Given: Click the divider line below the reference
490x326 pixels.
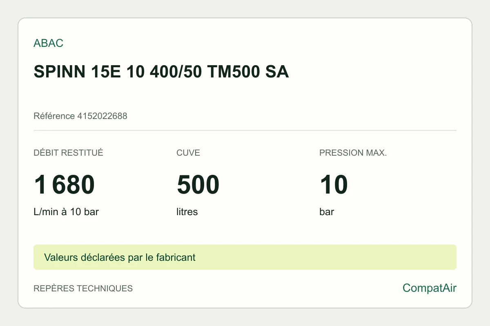Looking at the screenshot, I should (245, 130).
